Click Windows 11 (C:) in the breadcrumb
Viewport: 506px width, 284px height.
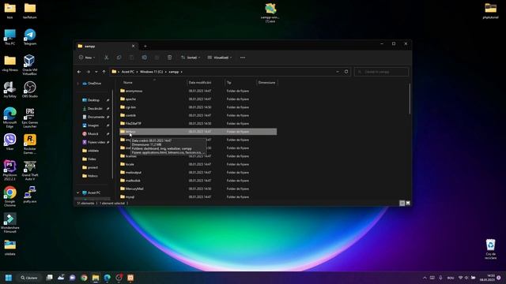[x=151, y=72]
